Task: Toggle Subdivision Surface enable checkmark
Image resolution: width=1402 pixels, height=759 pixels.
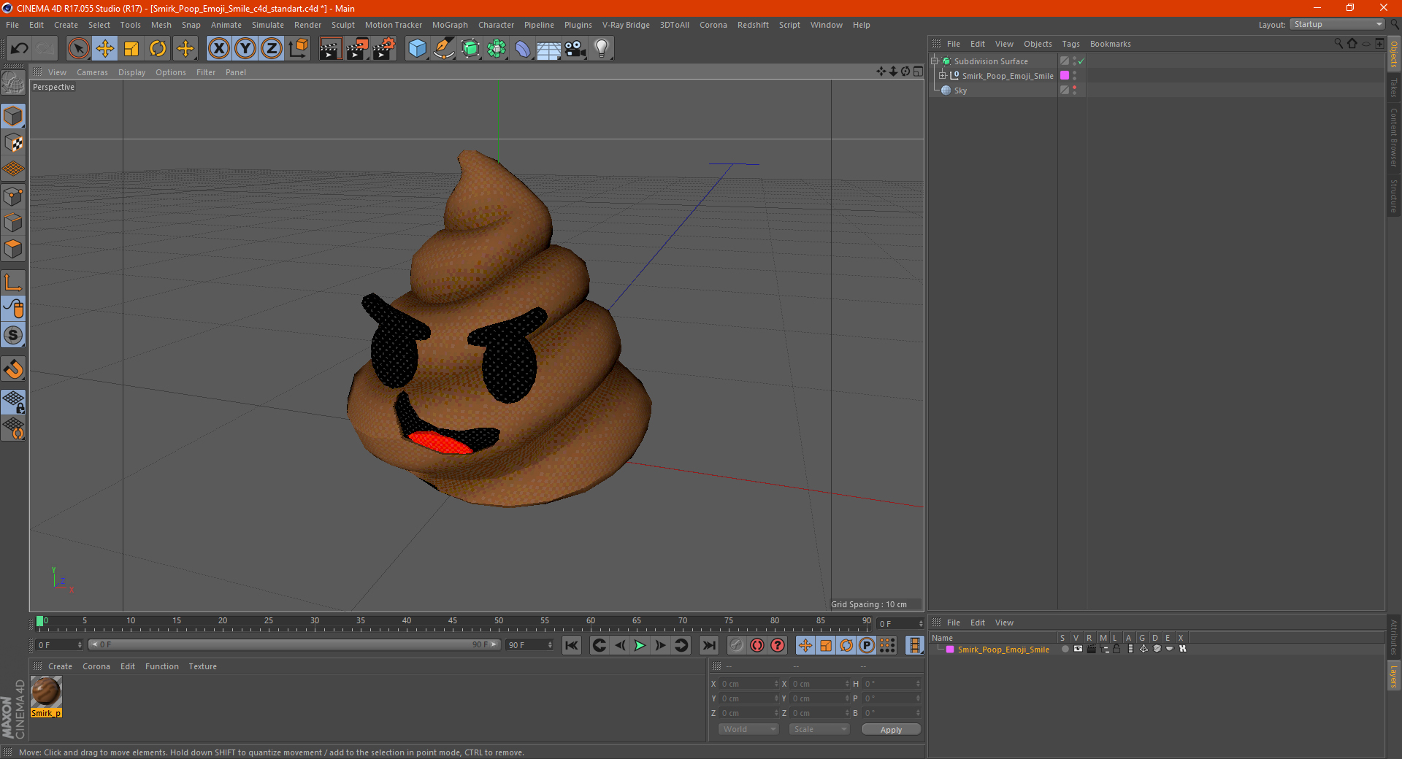Action: (x=1081, y=61)
